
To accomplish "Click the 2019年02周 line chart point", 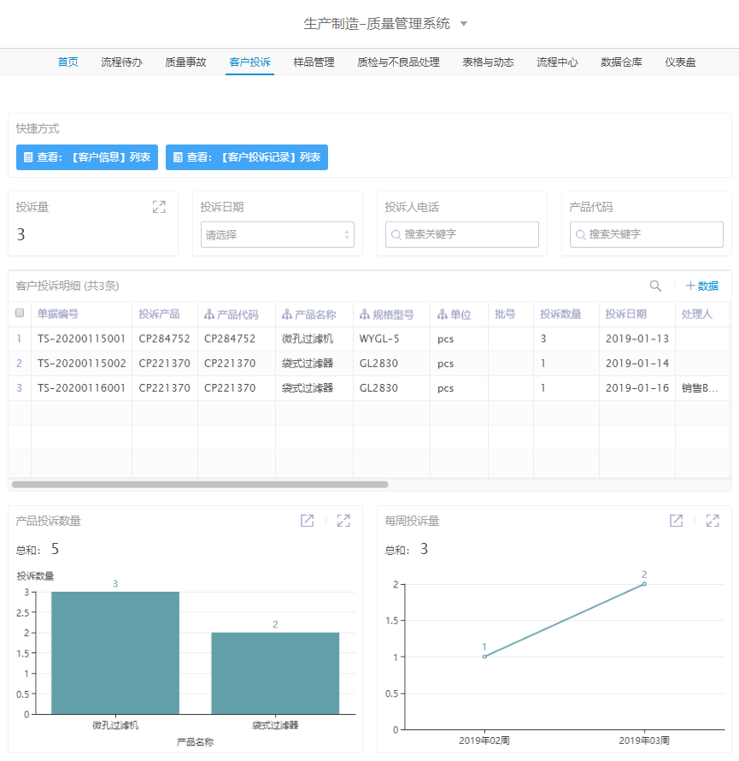I will (484, 657).
